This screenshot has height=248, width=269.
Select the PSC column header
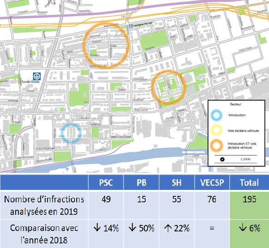click(106, 183)
